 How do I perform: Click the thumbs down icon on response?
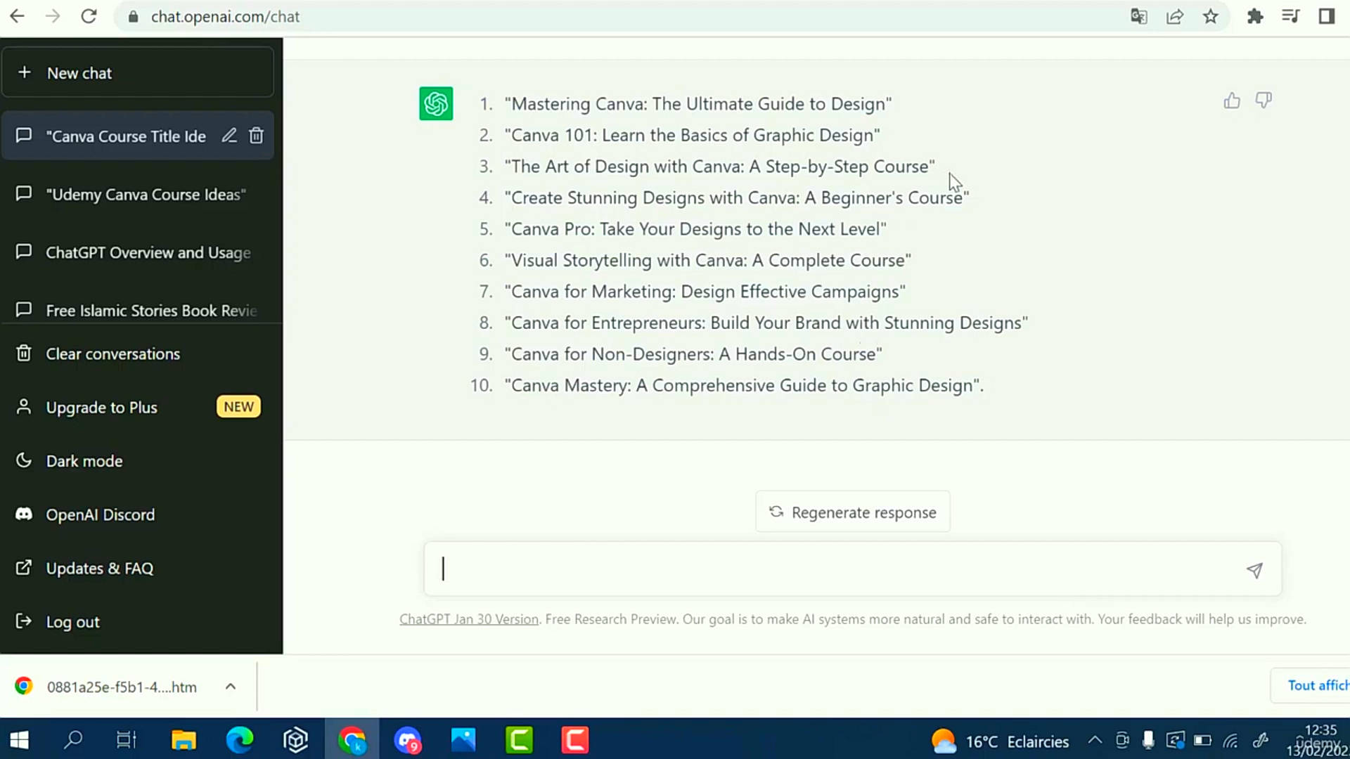1264,100
